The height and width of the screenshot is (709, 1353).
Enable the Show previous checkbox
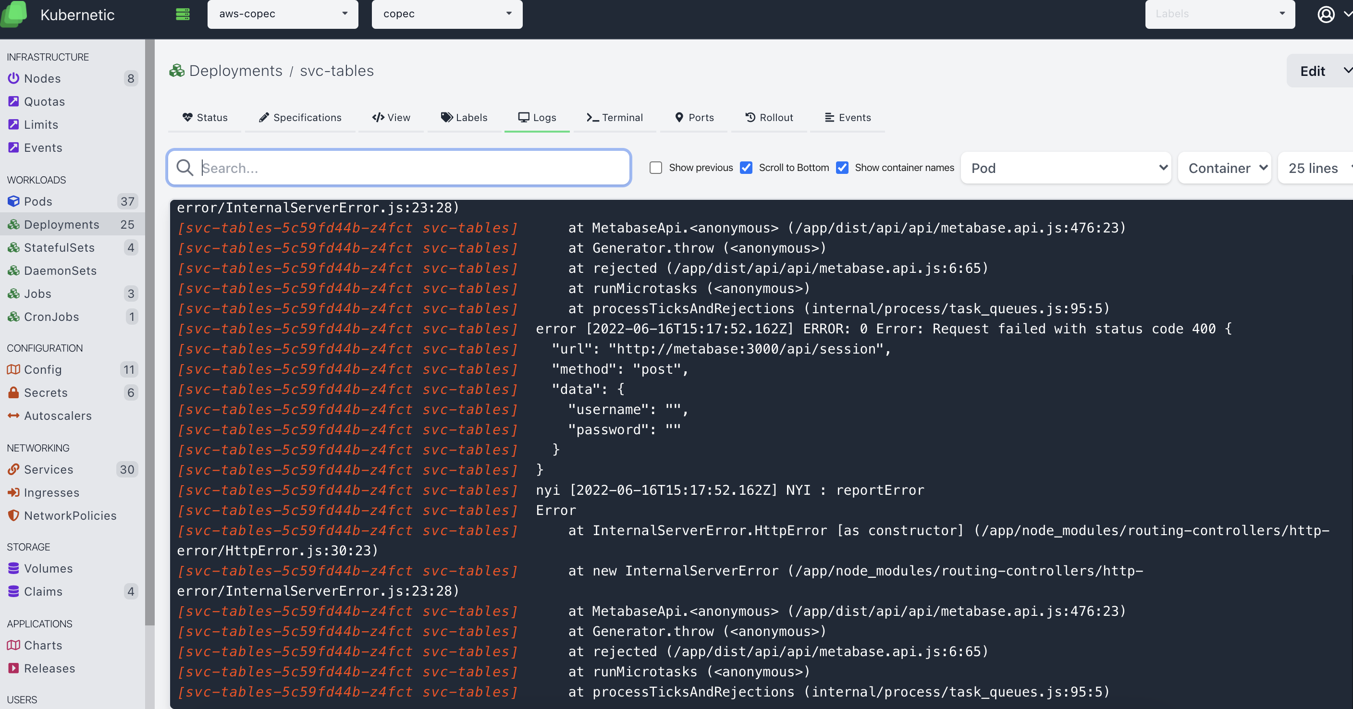pos(655,168)
